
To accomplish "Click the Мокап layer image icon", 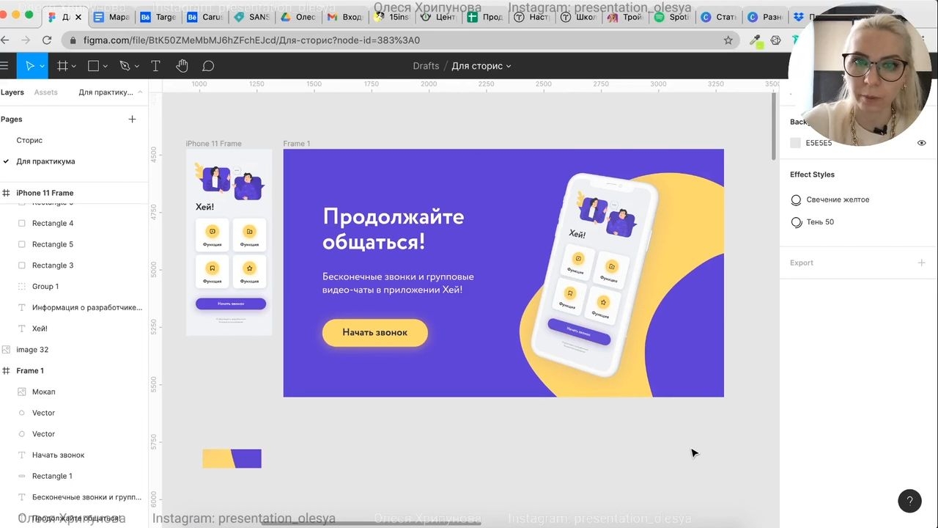I will tap(21, 392).
